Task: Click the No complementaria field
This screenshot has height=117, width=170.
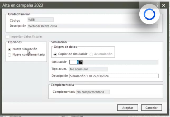Action: 93,92
